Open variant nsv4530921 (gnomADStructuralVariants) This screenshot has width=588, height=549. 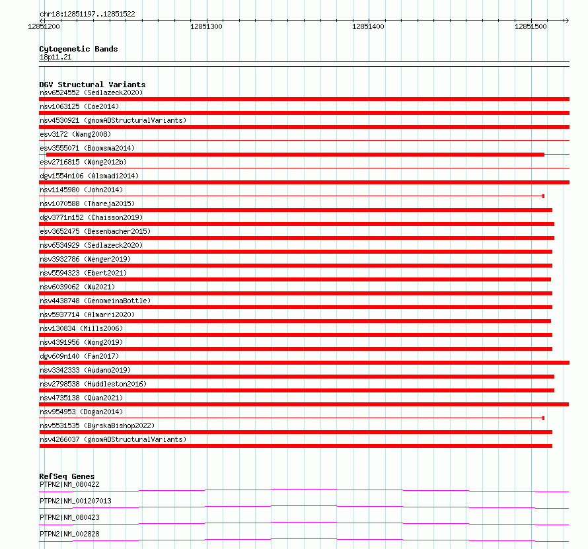[x=113, y=120]
